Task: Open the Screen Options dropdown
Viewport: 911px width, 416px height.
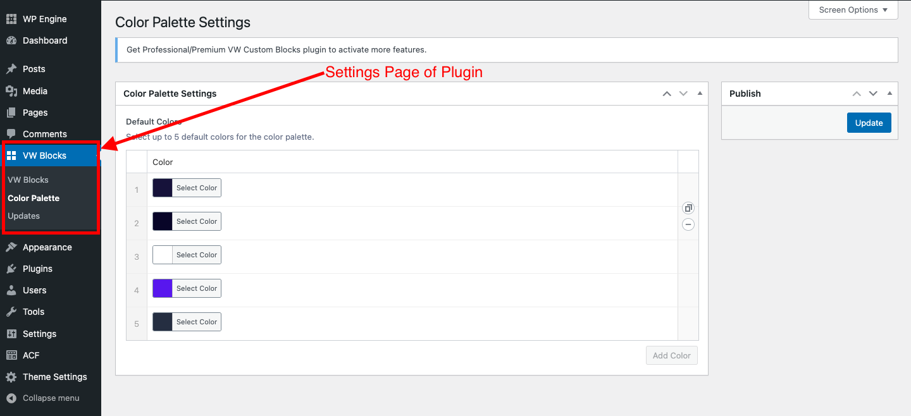Action: (853, 10)
